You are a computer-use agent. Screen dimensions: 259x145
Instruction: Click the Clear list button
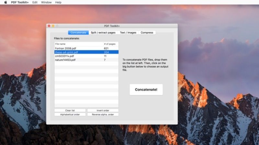tap(70, 111)
